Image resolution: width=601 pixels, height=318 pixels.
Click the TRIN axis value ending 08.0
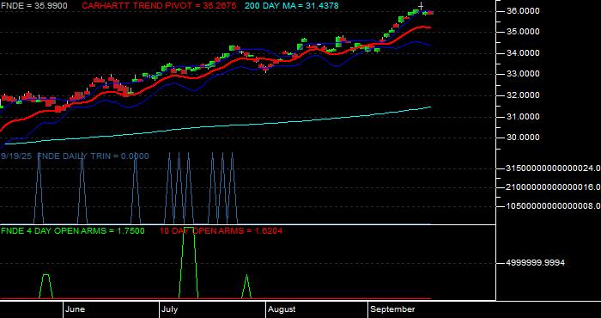coord(554,206)
